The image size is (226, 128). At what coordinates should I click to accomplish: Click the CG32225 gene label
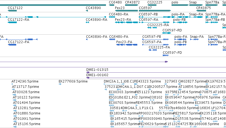click(155, 2)
